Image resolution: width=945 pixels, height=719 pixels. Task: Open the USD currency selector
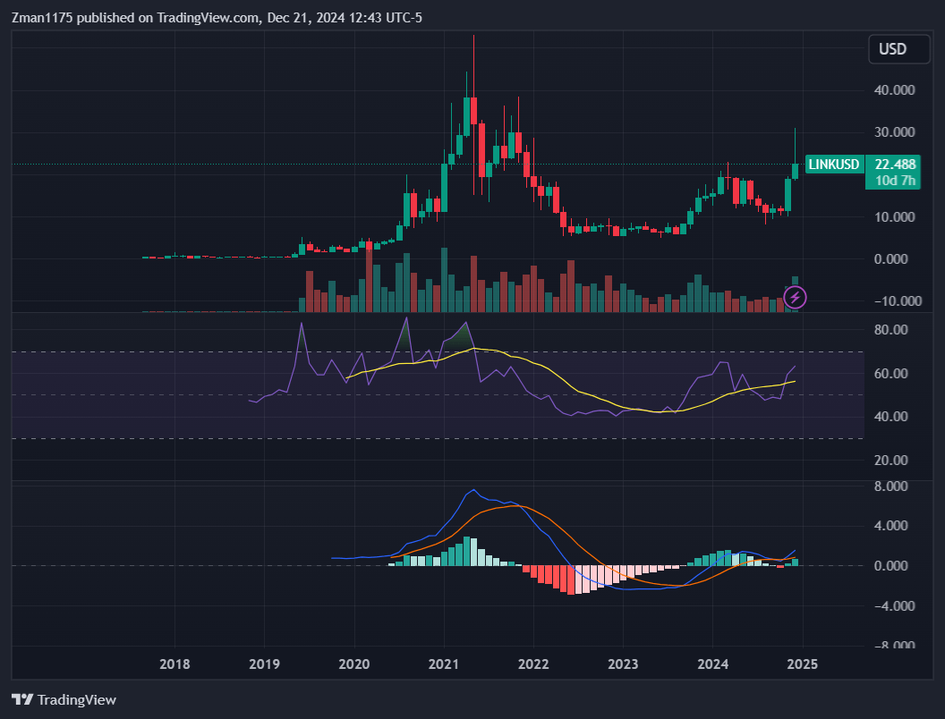pos(898,49)
